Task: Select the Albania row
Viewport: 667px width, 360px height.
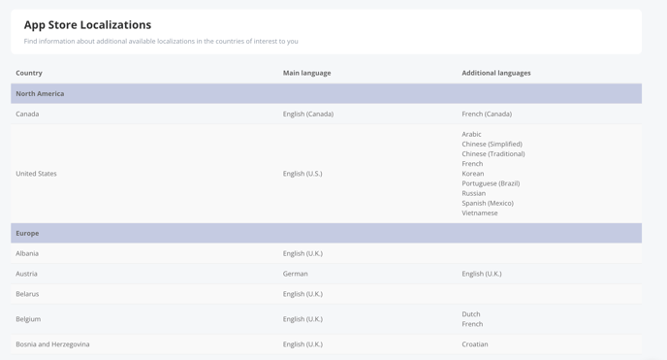Action: (x=327, y=253)
